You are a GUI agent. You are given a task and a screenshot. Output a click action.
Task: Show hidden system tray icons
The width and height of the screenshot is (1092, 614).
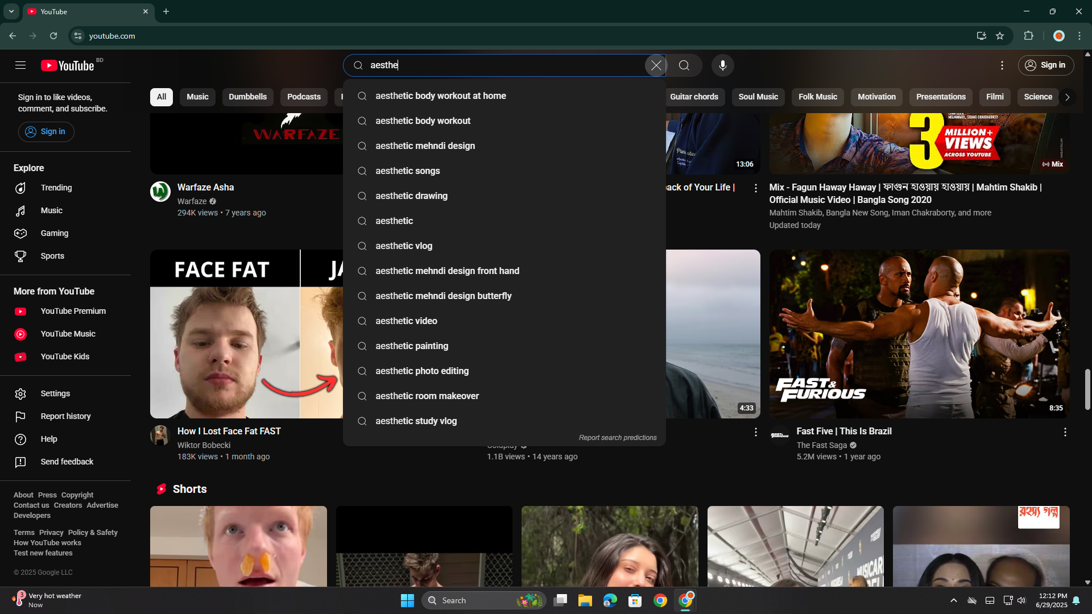(954, 600)
